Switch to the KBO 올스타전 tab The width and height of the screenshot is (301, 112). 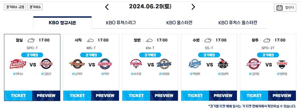[x=179, y=23]
